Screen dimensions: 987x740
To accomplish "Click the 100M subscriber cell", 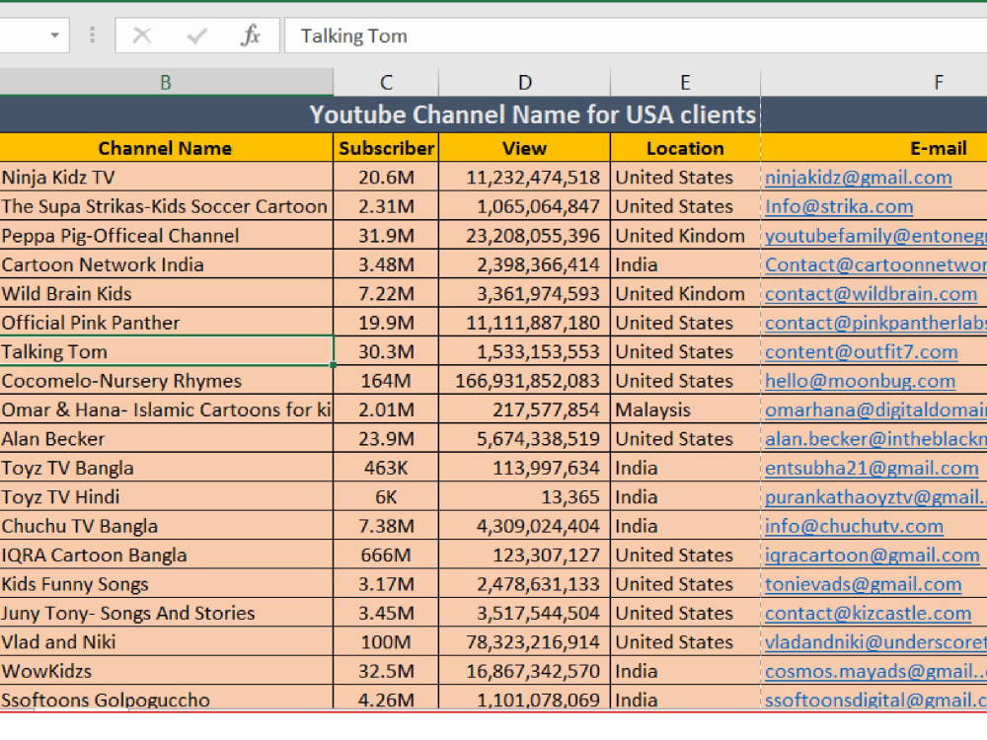I will (x=386, y=641).
